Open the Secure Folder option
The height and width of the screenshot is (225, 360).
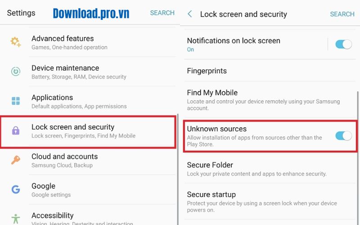[x=210, y=165]
